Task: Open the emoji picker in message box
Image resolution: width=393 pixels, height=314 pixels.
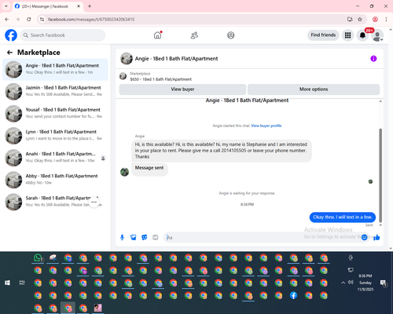Action: [364, 237]
